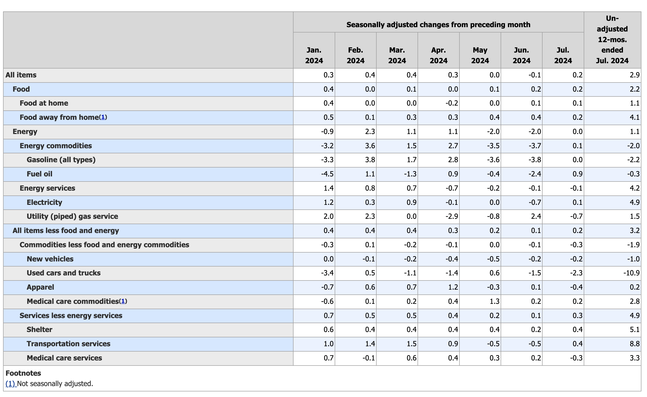Viewport: 647px width, 397px height.
Task: Click the Jan. 2024 column header
Action: point(314,55)
